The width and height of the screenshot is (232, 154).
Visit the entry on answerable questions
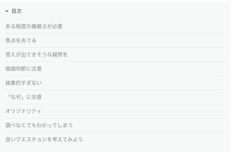(36, 55)
